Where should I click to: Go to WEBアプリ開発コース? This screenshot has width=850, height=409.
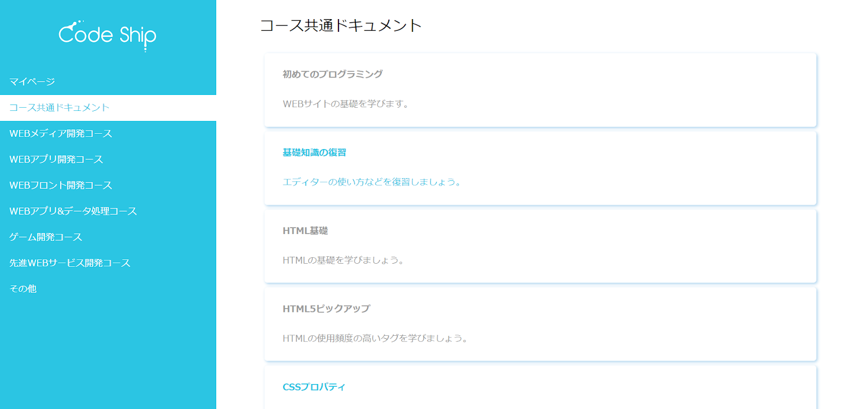(x=56, y=160)
